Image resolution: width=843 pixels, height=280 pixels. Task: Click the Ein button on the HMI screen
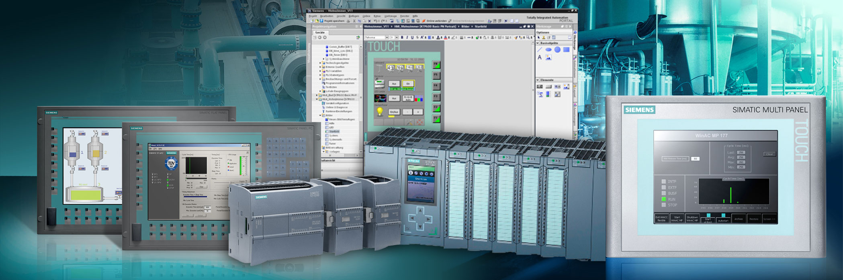[408, 83]
